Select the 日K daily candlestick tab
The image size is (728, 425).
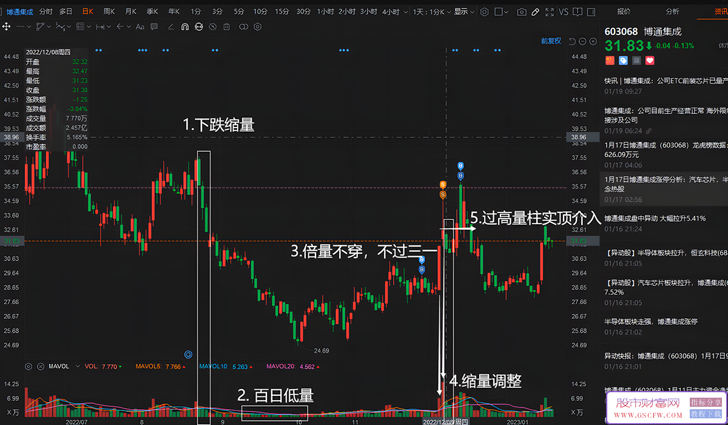click(x=87, y=12)
